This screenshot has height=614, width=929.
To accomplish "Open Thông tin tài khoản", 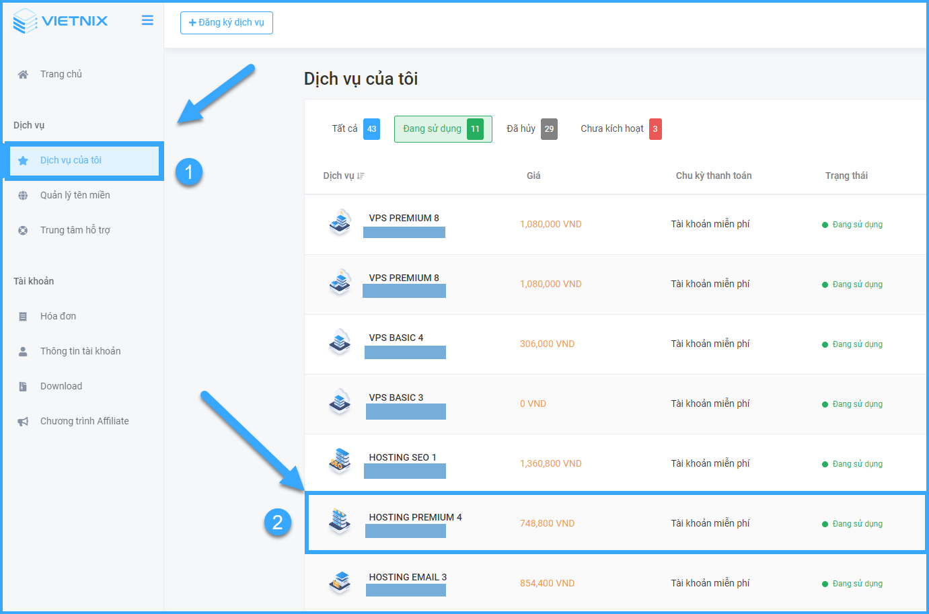I will coord(81,351).
